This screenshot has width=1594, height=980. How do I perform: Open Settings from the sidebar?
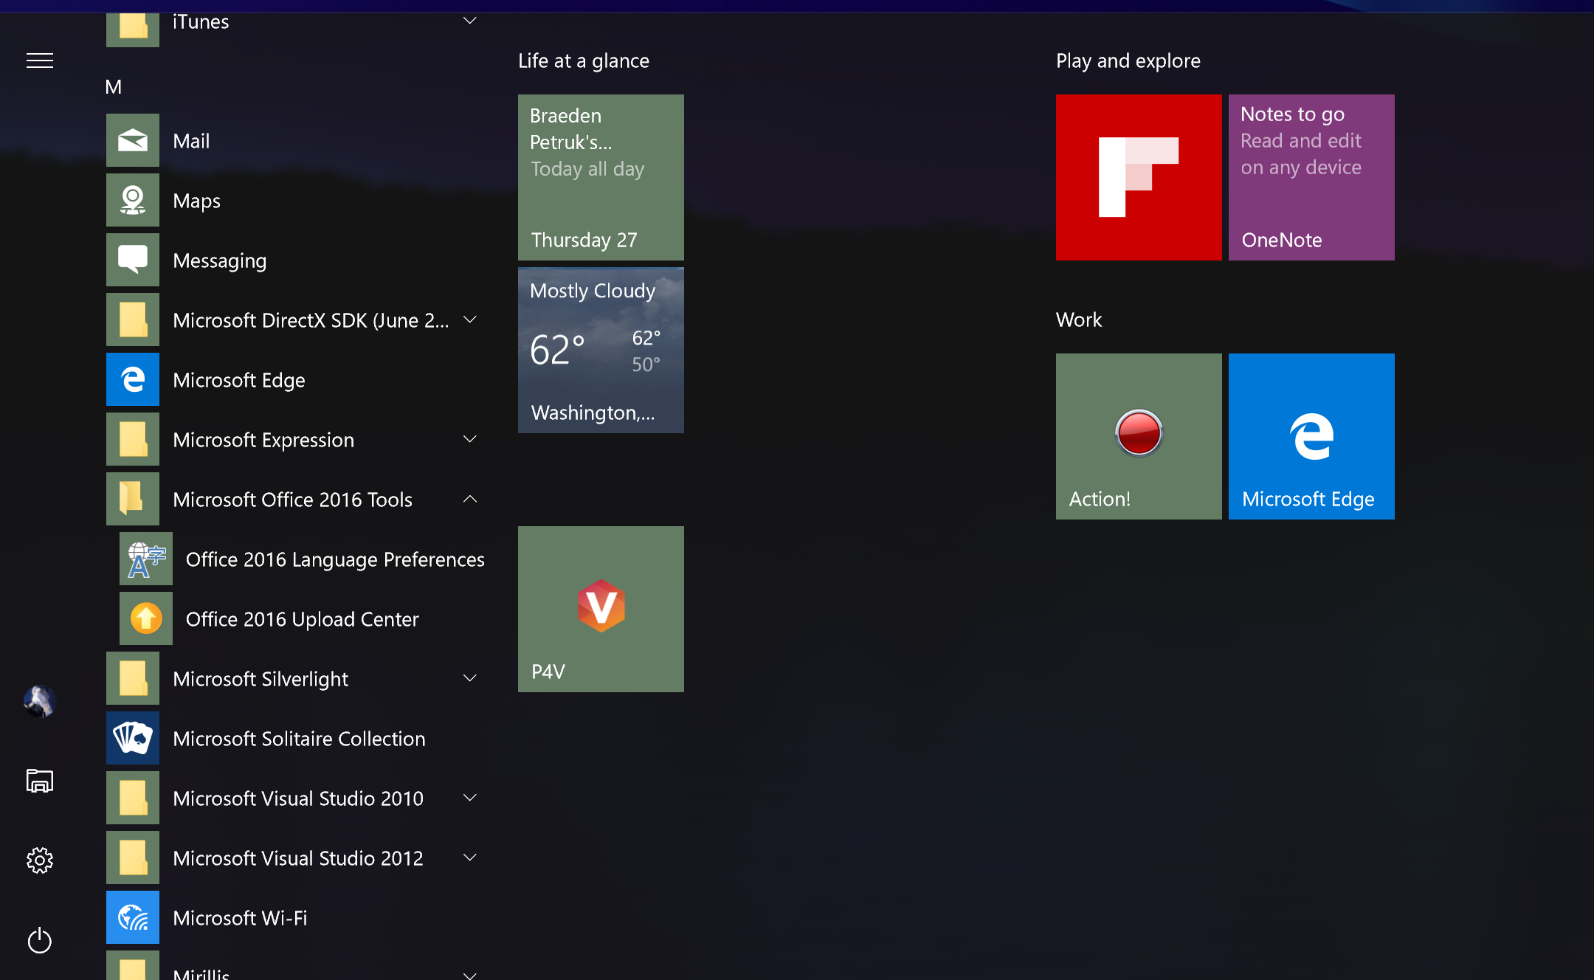39,859
